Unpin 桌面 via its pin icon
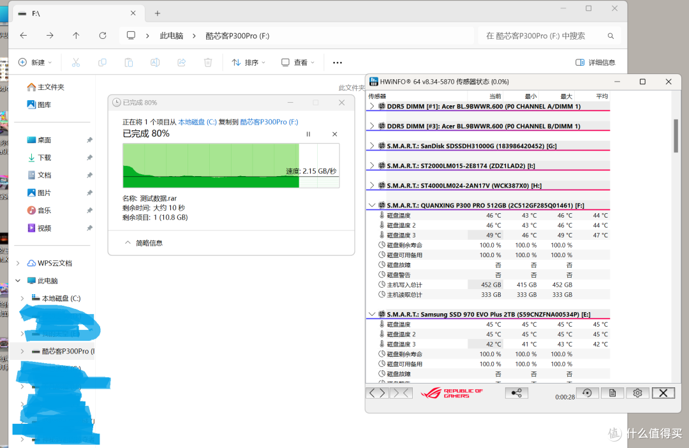The height and width of the screenshot is (448, 689). click(89, 140)
